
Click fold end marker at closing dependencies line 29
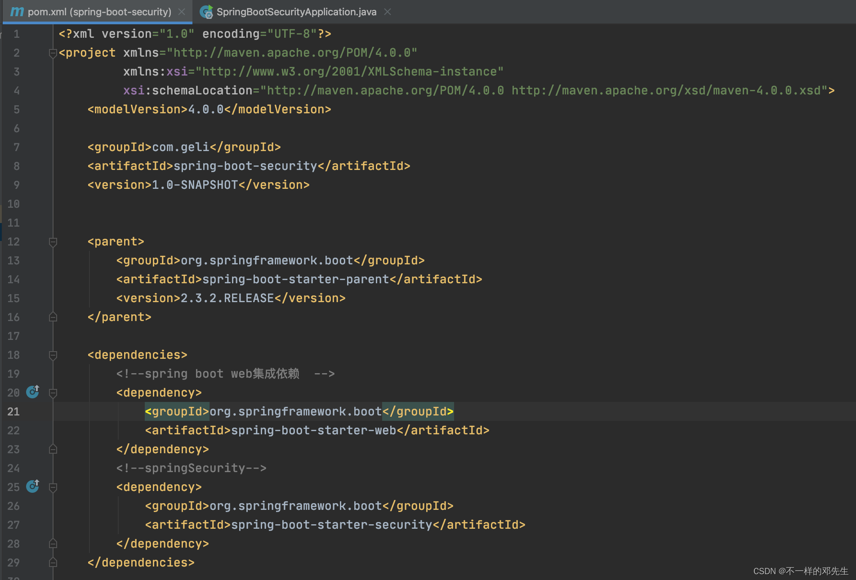tap(53, 562)
